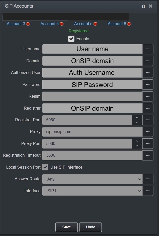Open the options button beside Authorized User
159x236 pixels.
[x=148, y=73]
